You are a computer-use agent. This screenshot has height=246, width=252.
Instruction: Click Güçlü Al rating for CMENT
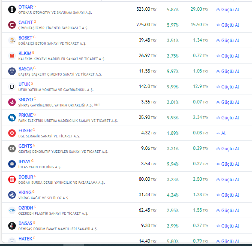(228, 25)
